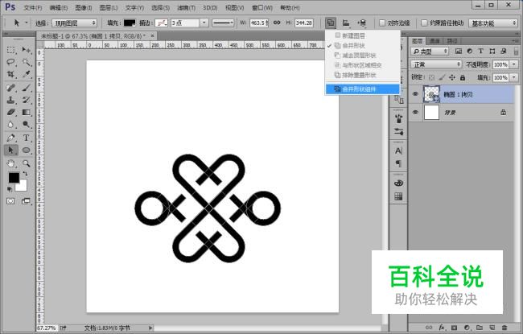
Task: Open stroke line style dropdown
Action: [x=223, y=23]
